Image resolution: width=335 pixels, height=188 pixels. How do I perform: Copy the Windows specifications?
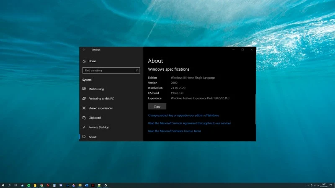click(157, 107)
